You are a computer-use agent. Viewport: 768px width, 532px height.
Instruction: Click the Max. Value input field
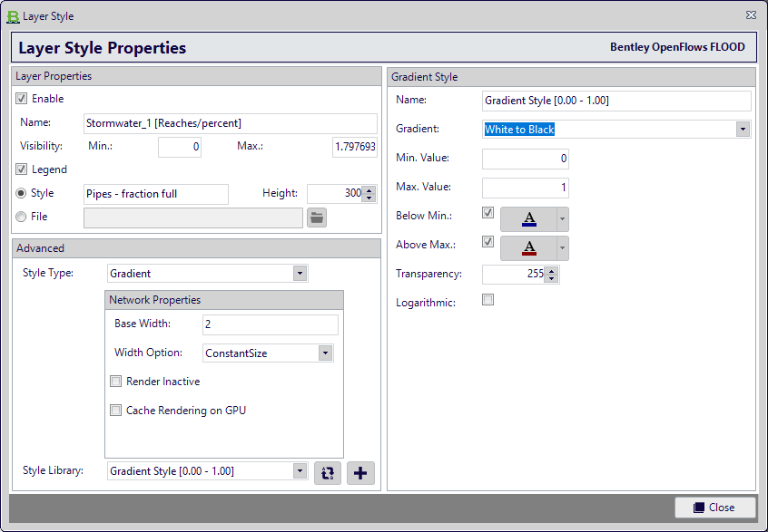point(526,188)
